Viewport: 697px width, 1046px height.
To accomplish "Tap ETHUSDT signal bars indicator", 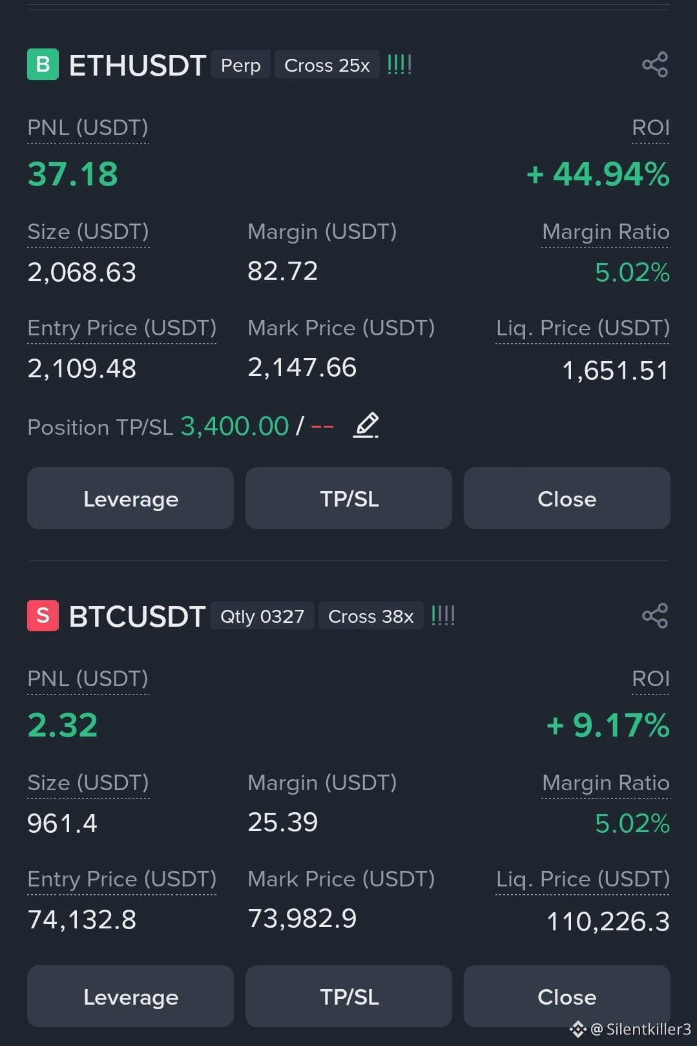I will tap(399, 65).
